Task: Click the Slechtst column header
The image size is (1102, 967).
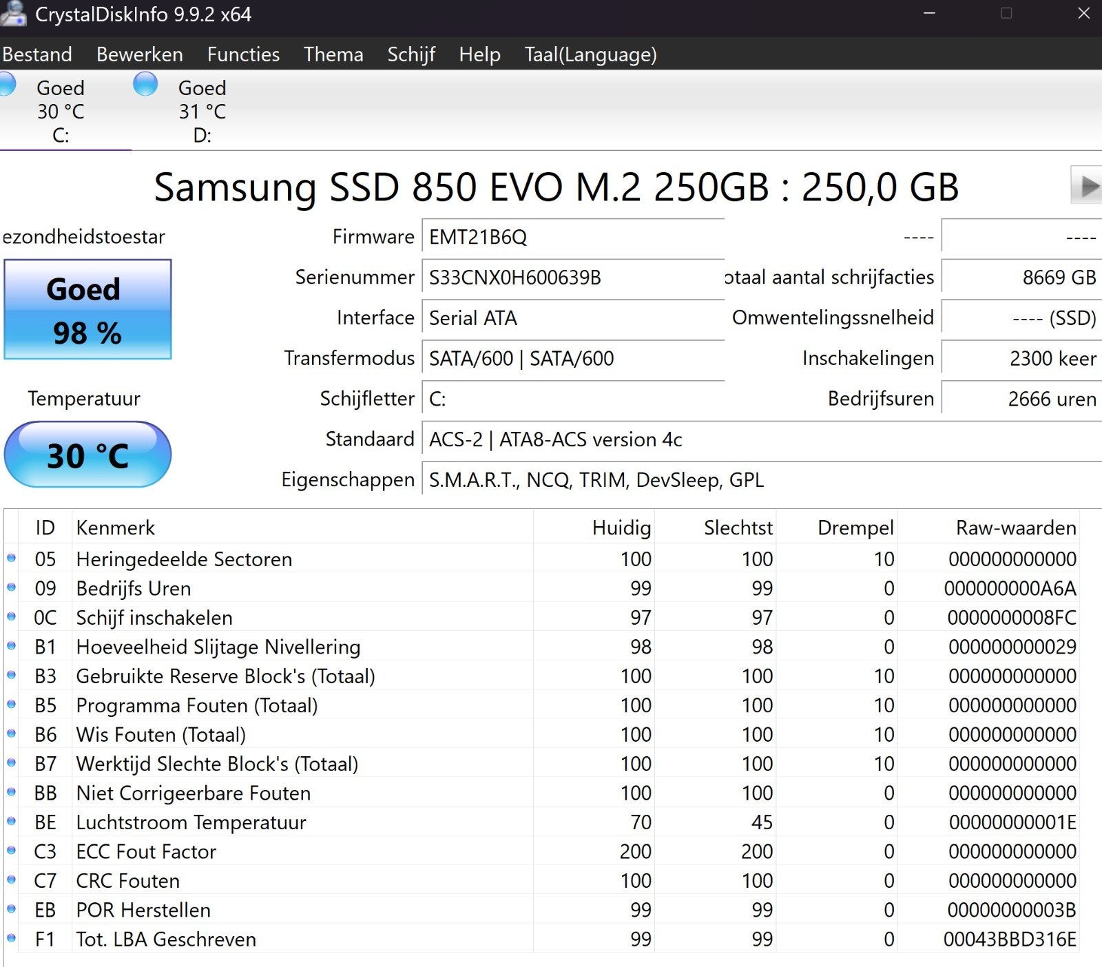Action: (715, 528)
